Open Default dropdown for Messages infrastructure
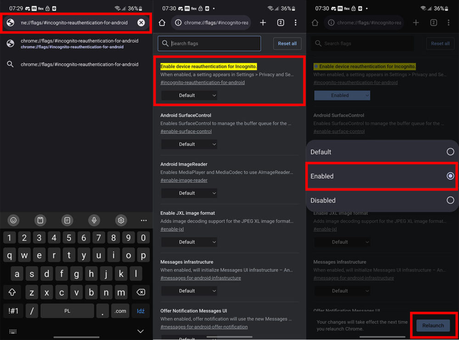 point(190,291)
